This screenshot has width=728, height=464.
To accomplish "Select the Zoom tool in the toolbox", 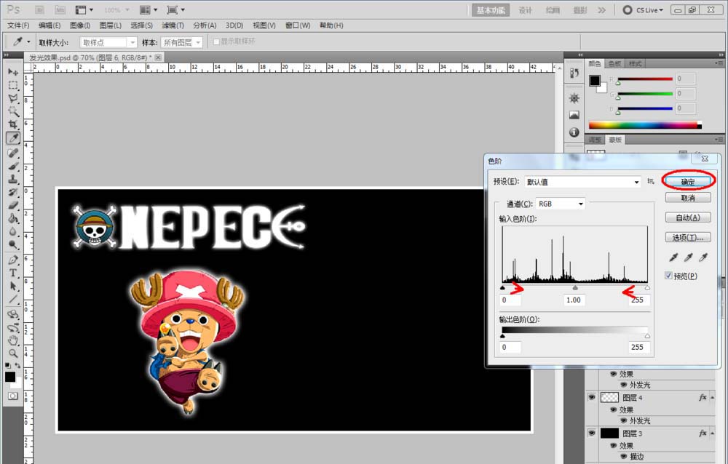I will [13, 353].
